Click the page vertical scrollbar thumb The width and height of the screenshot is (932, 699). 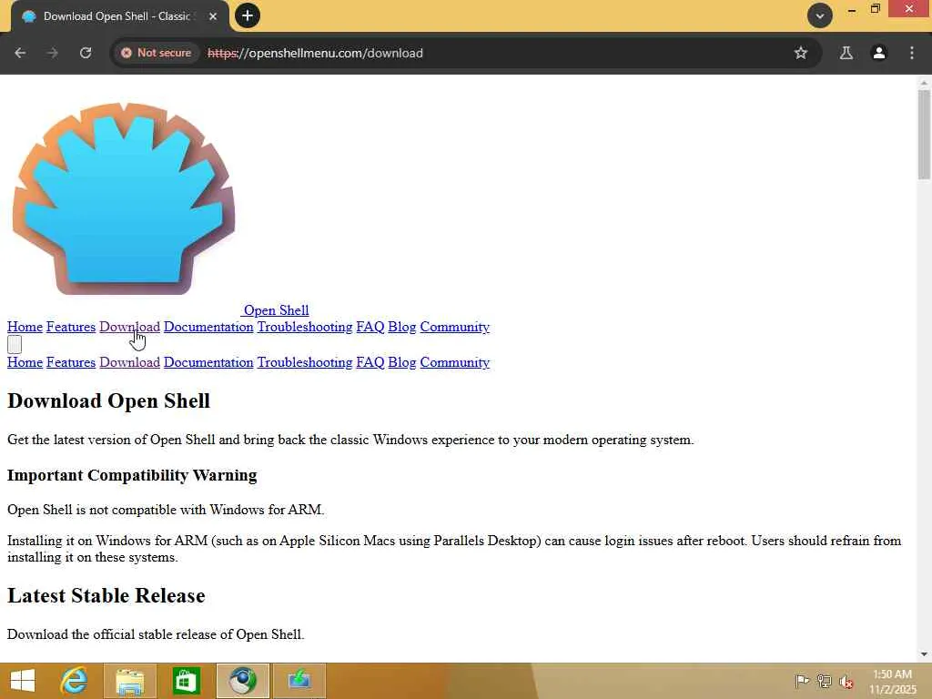[924, 135]
